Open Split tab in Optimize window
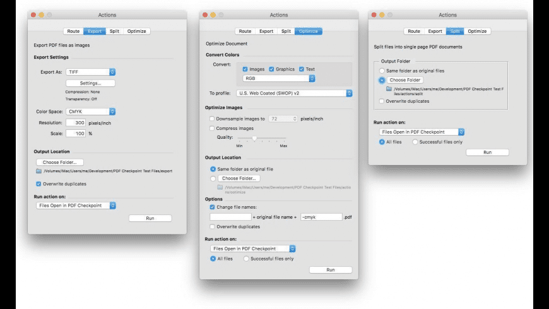Image resolution: width=549 pixels, height=309 pixels. click(x=286, y=31)
